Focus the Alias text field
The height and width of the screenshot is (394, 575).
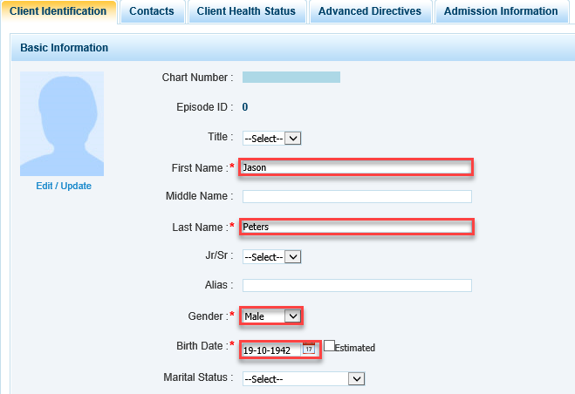[356, 285]
